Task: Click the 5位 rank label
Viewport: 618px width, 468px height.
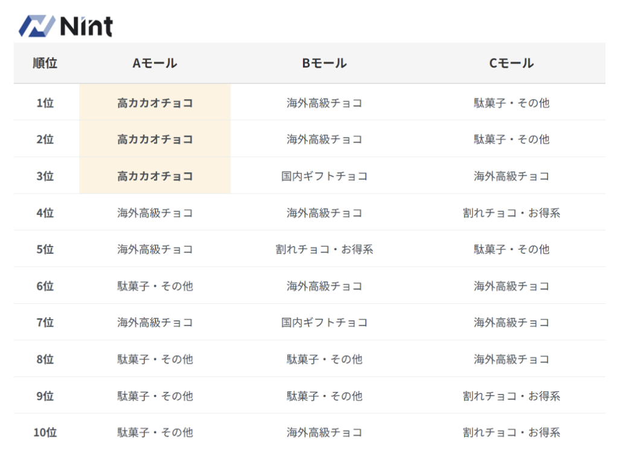Action: (x=45, y=249)
